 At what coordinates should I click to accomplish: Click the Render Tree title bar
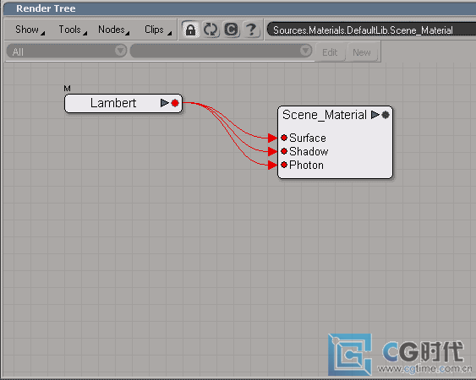[240, 8]
